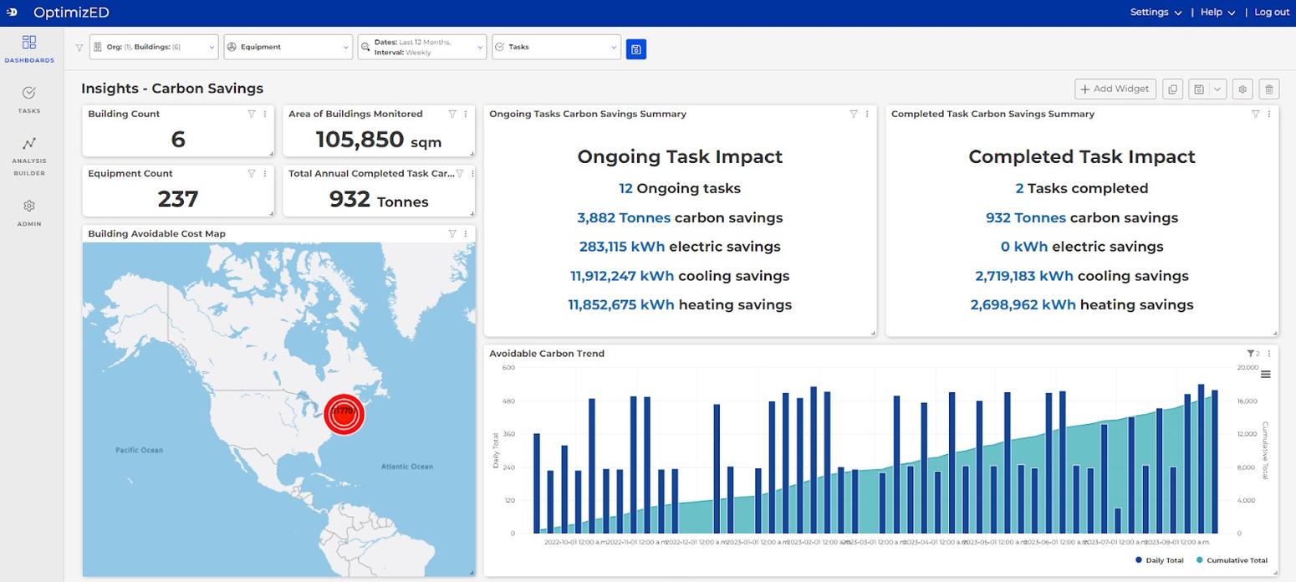This screenshot has height=582, width=1296.
Task: Duplicate dashboard using the copy icon
Action: (x=1172, y=89)
